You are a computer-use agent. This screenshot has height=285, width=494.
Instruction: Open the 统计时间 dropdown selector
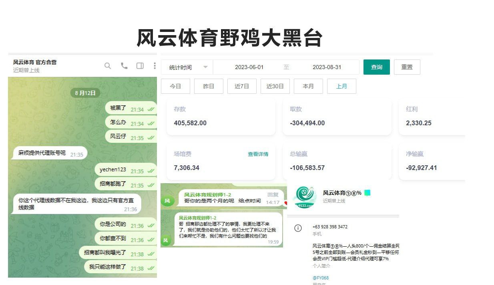[187, 67]
